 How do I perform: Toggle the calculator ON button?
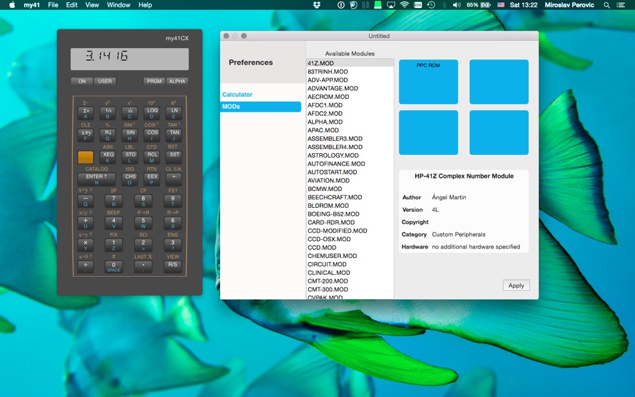coord(82,81)
